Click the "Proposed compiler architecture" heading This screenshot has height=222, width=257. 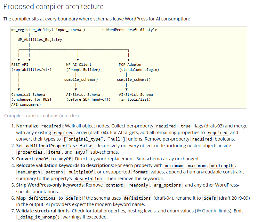pyautogui.click(x=53, y=6)
